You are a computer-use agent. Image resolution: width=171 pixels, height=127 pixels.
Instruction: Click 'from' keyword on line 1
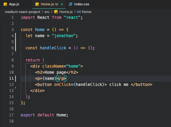click(x=56, y=17)
